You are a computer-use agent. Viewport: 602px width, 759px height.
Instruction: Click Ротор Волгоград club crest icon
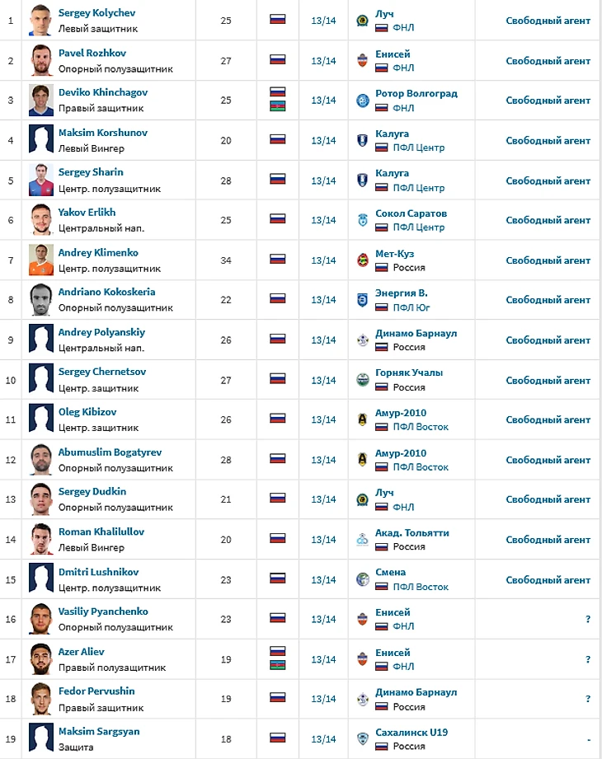point(362,101)
